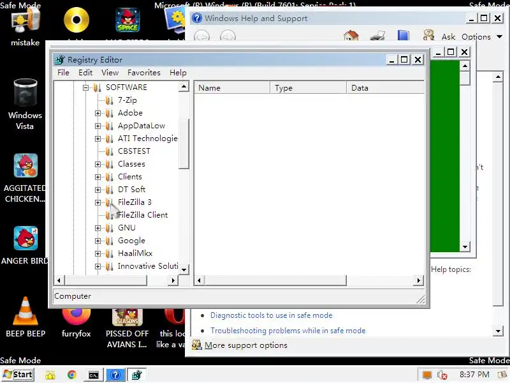Expand the ATI Technologies key
Viewport: 510px width, 383px height.
coord(98,139)
